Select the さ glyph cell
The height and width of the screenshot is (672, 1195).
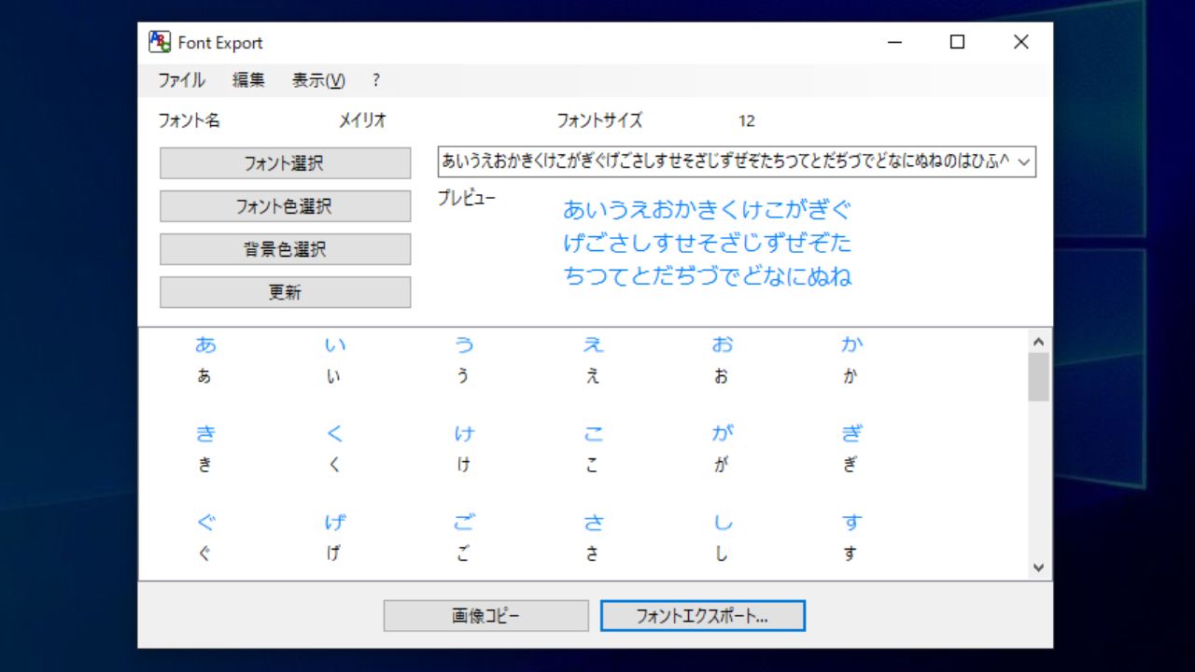(593, 537)
